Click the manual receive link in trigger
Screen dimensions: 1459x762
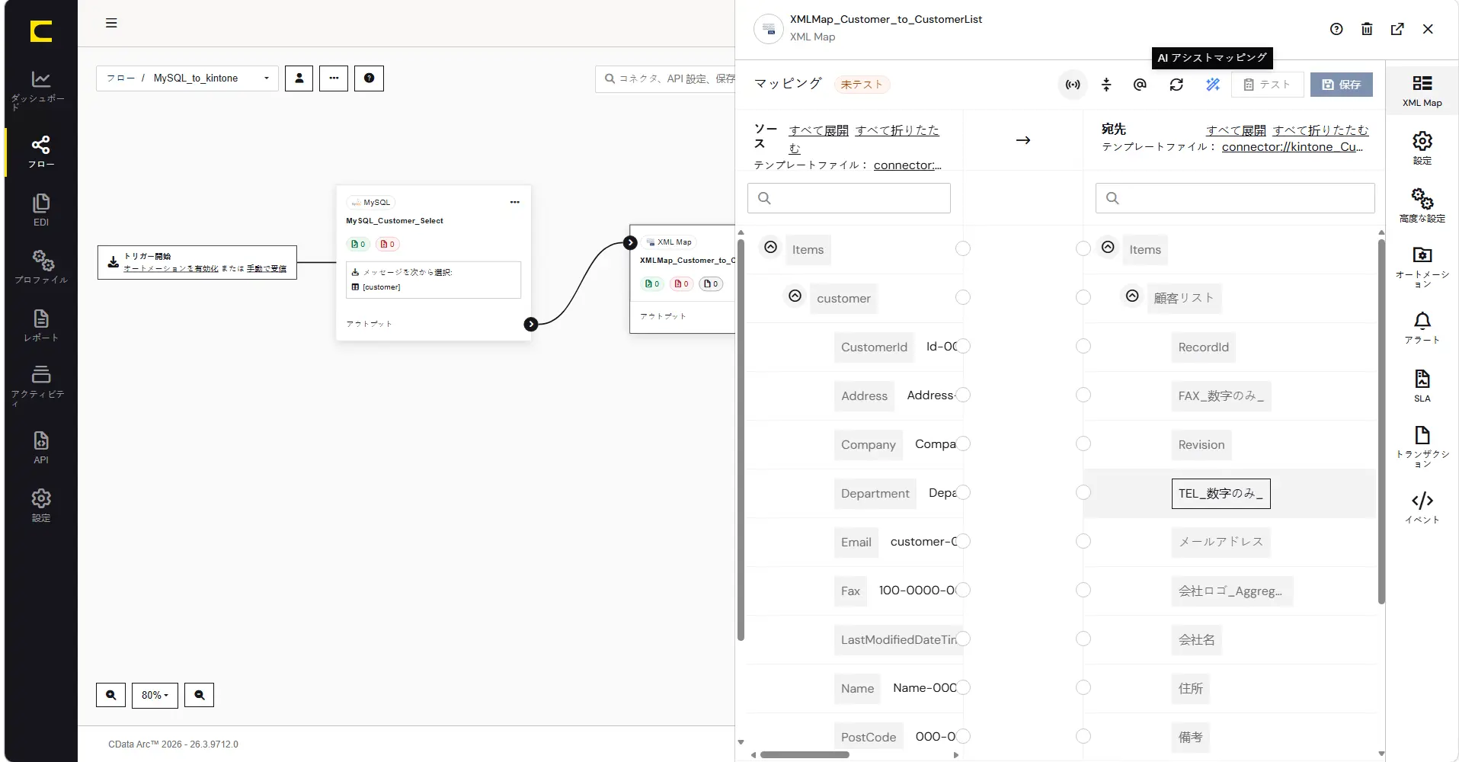[x=267, y=269]
